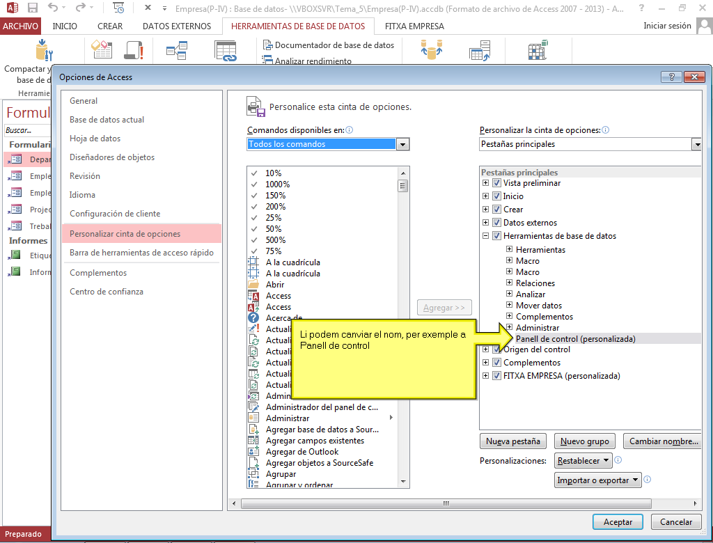The width and height of the screenshot is (713, 543).
Task: Click the Dependencias del objeto ribbon icon
Action: point(226,51)
